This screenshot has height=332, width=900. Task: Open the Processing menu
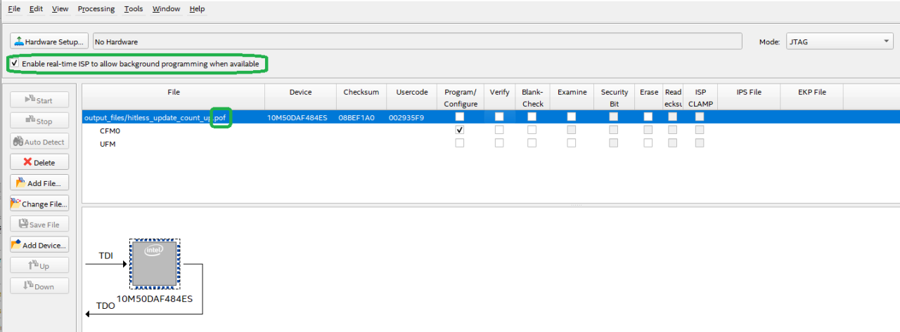click(96, 9)
